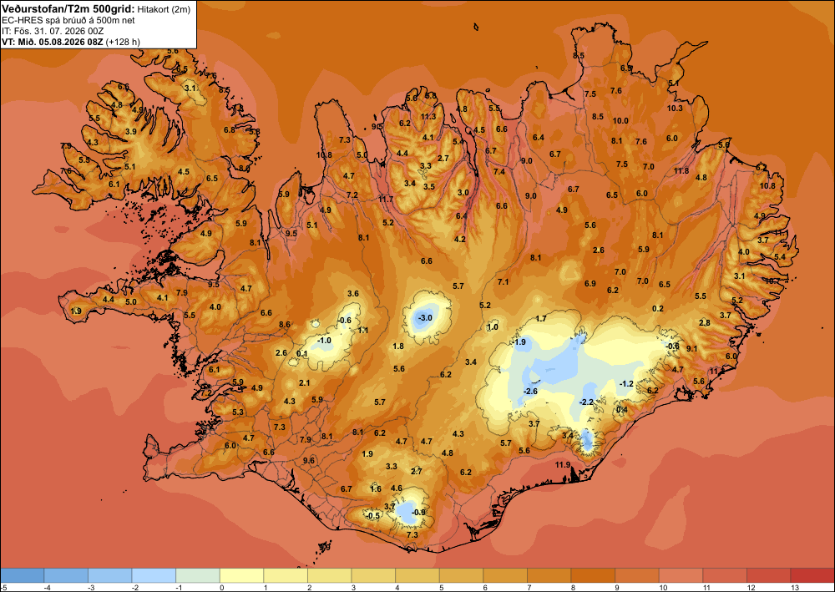The height and width of the screenshot is (592, 835).
Task: Click the legend swatch between -2 and -1
Action: 154,575
